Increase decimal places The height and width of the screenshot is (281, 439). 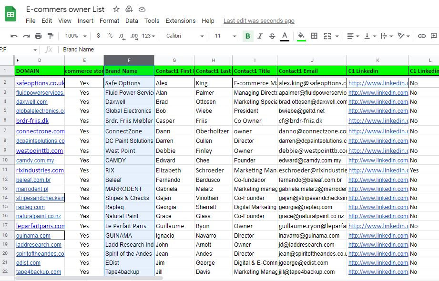pos(134,36)
